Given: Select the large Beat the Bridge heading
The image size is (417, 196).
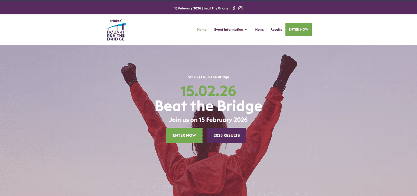Looking at the screenshot, I should (209, 106).
